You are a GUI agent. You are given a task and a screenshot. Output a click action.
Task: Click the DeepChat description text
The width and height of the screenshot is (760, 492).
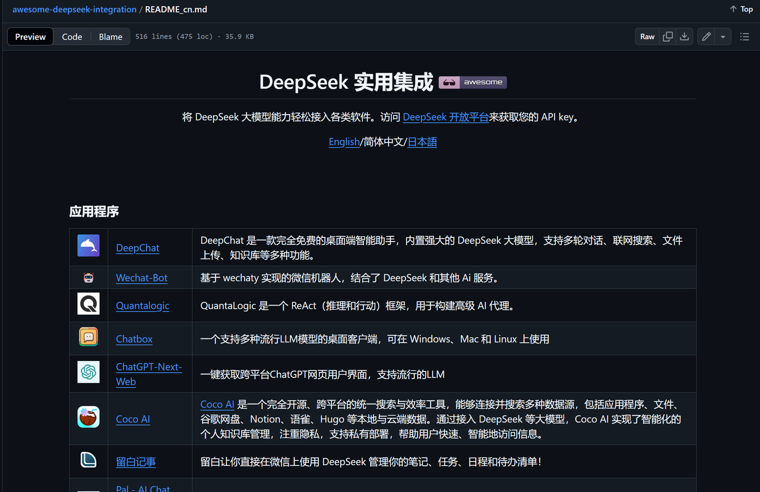click(x=442, y=247)
